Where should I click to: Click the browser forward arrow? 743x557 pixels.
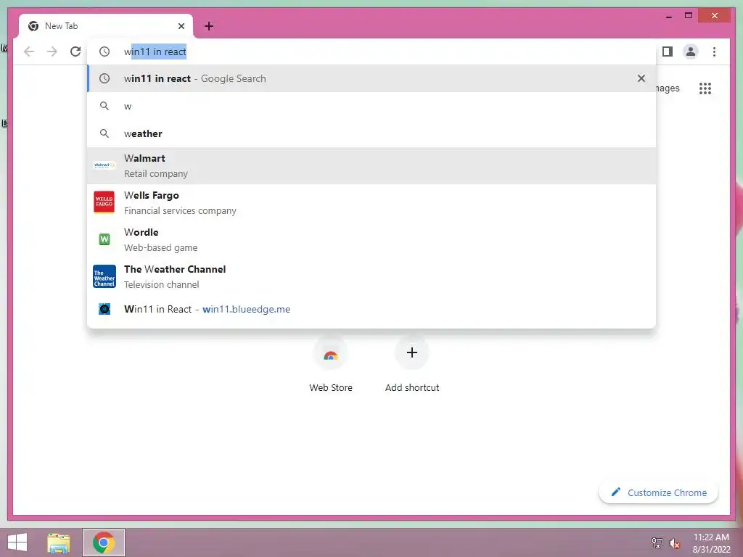[x=52, y=51]
